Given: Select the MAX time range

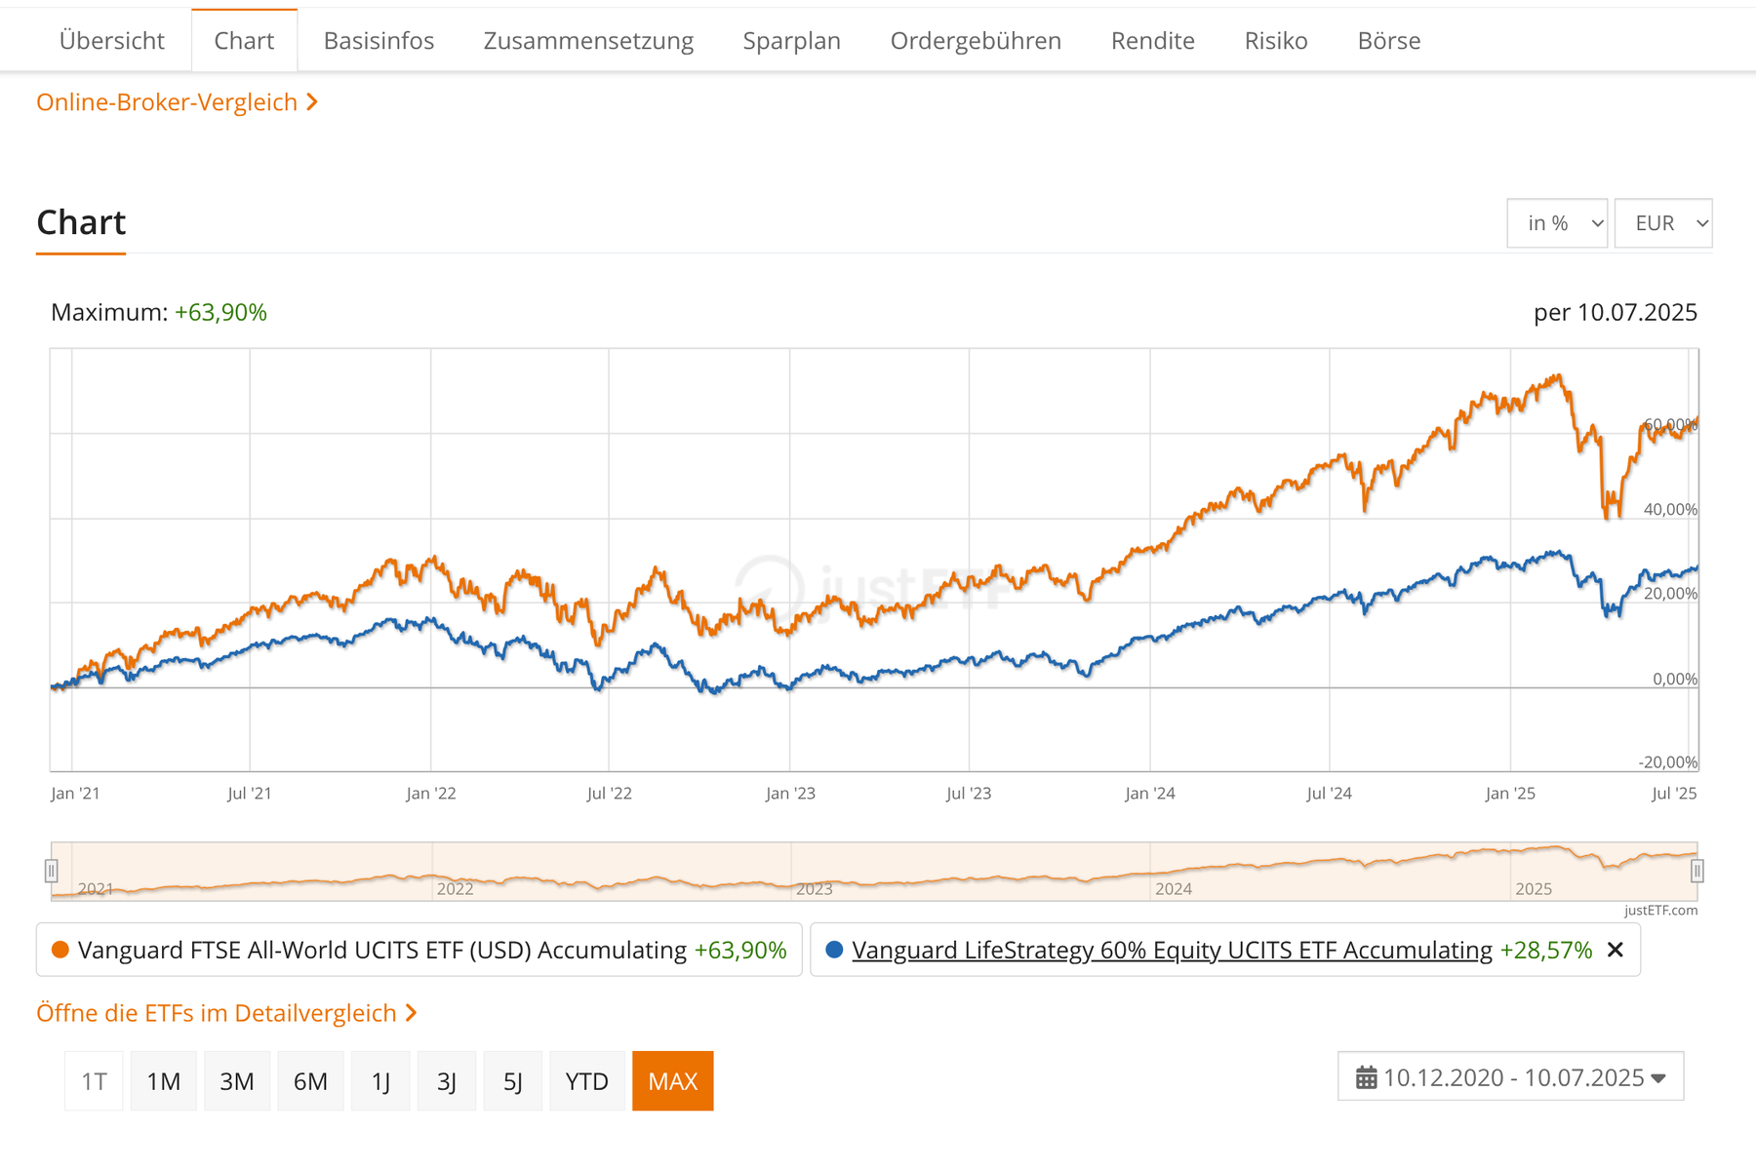Looking at the screenshot, I should [x=672, y=1081].
